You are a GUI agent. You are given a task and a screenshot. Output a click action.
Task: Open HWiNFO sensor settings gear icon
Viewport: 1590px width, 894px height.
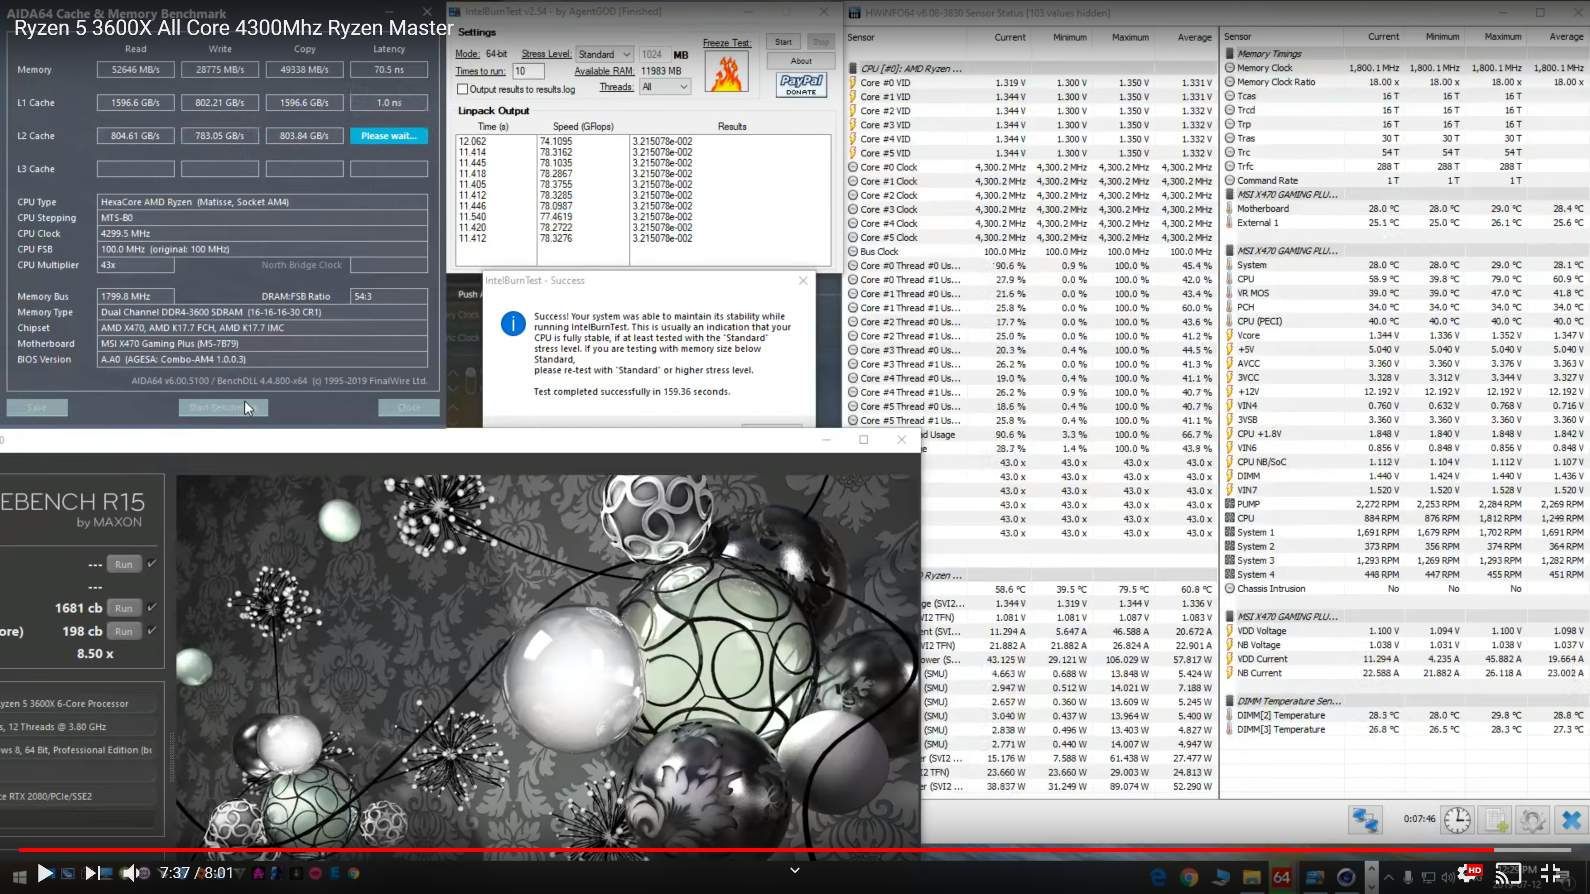(x=1532, y=820)
